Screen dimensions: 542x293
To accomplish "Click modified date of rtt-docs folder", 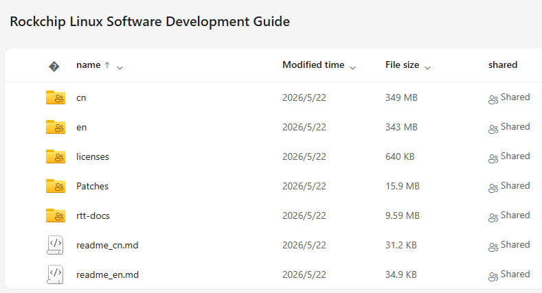I will (x=304, y=215).
